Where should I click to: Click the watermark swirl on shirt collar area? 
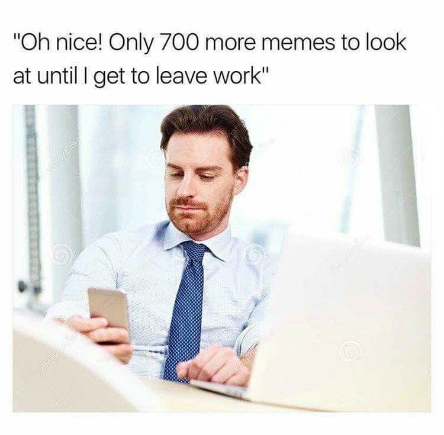click(255, 253)
